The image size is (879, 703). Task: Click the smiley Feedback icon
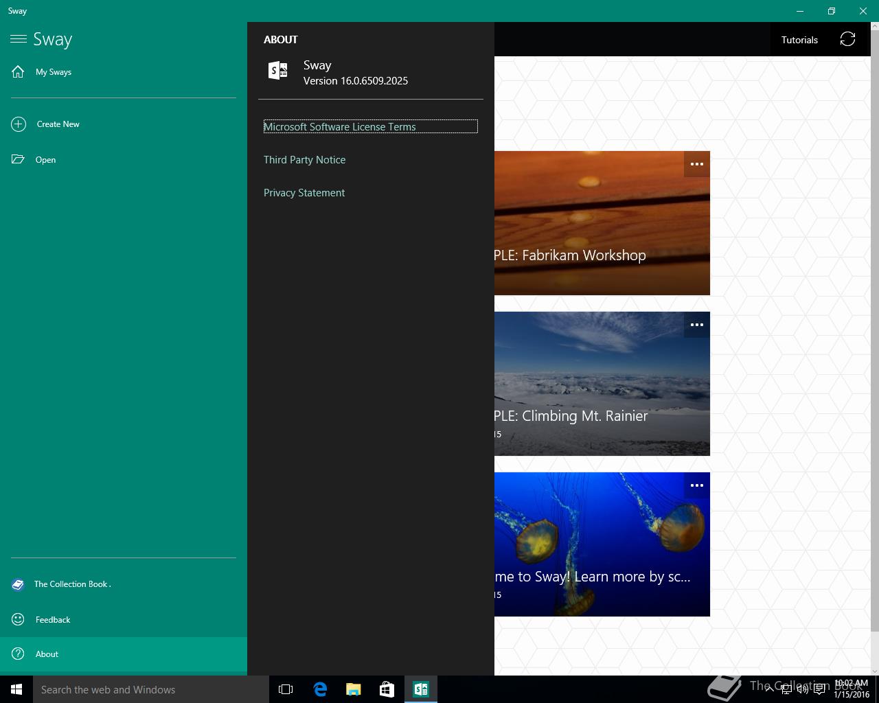click(x=18, y=619)
